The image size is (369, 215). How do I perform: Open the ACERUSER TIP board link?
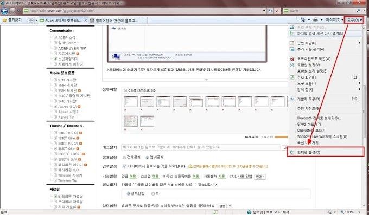coord(72,48)
